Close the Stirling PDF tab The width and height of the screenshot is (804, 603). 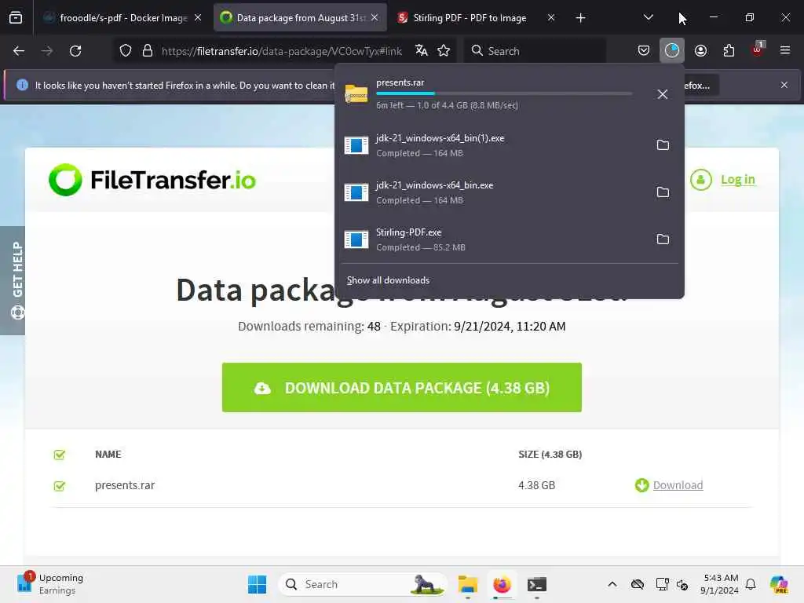pos(551,17)
